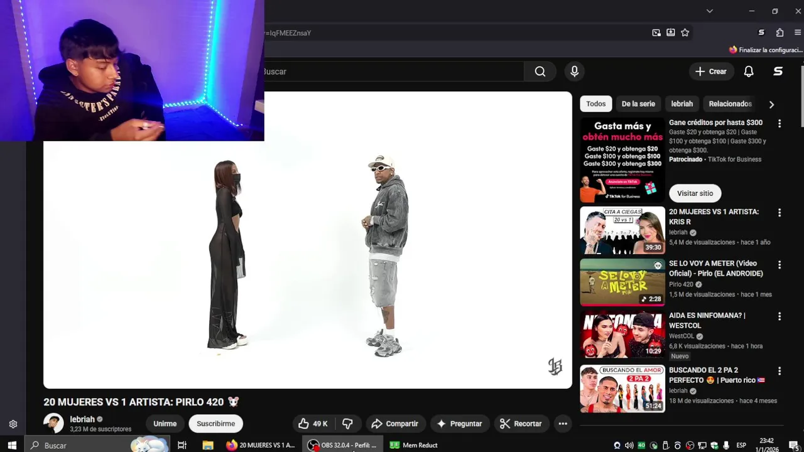Click the 'Gane créditos por hasta $300' title
Viewport: 804px width, 452px height.
[715, 122]
